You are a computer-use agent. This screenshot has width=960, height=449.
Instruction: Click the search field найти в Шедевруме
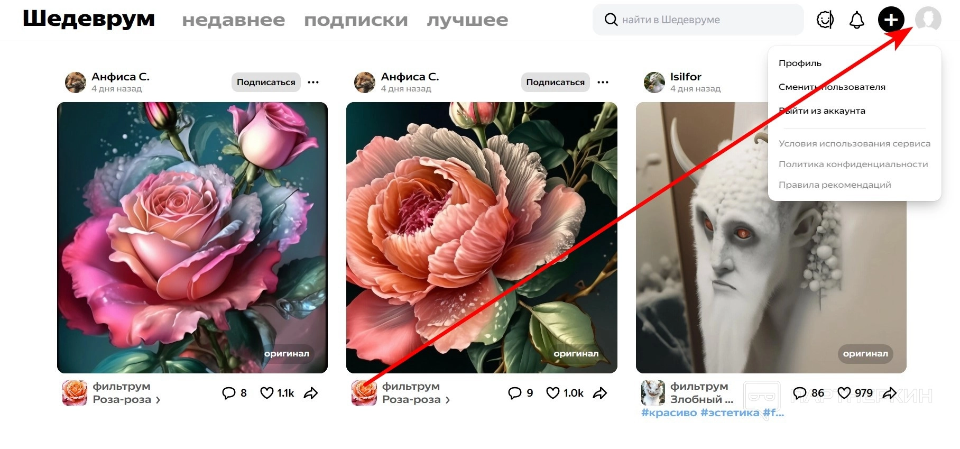(x=698, y=20)
